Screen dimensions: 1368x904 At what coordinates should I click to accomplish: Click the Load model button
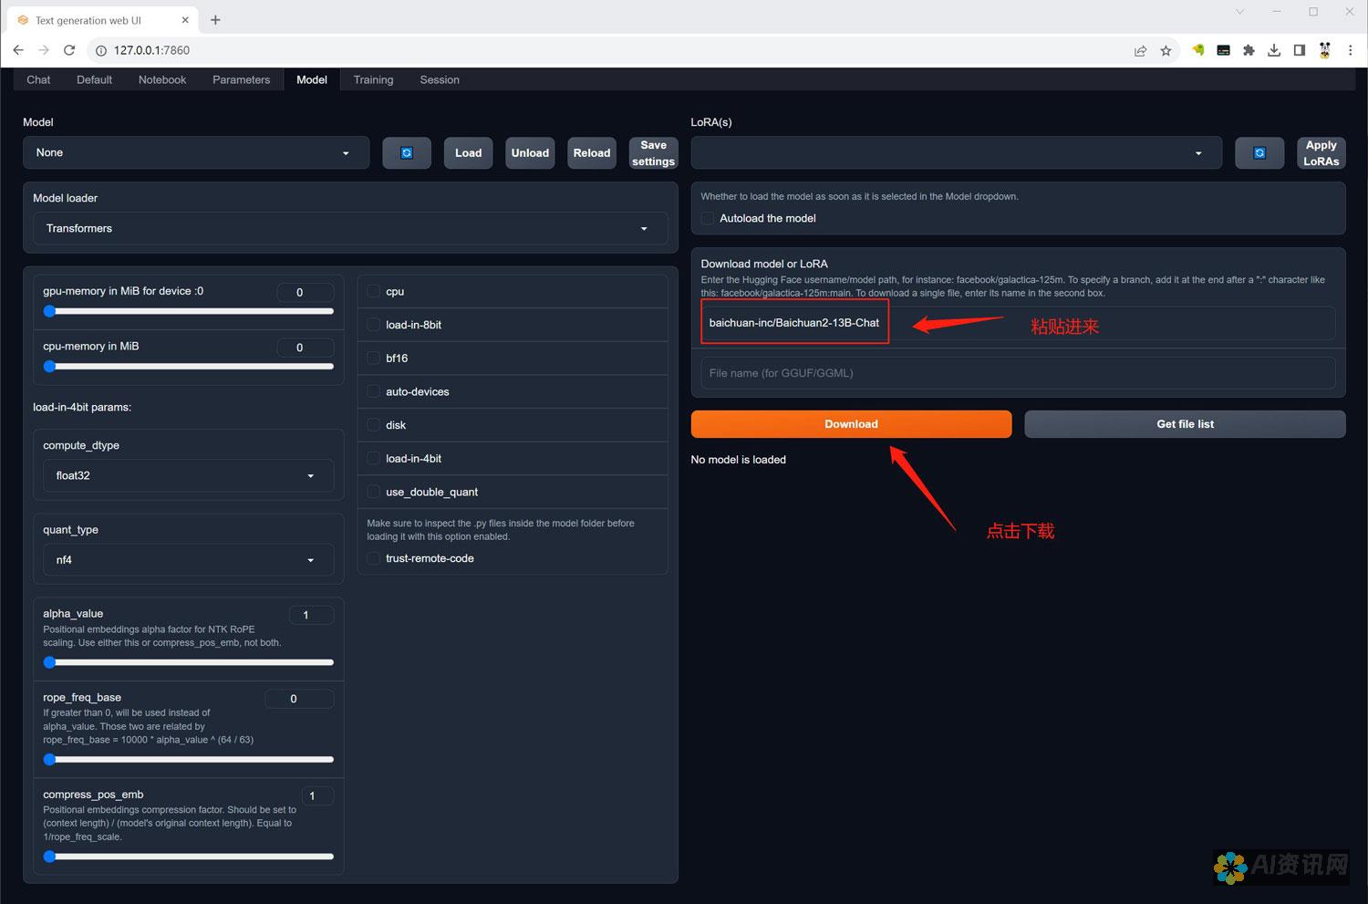click(x=469, y=153)
